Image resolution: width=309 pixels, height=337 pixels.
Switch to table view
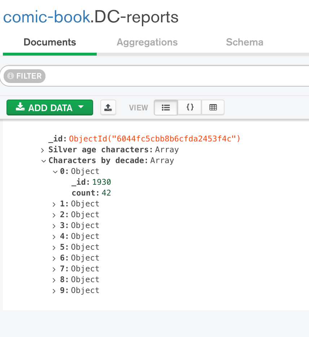click(x=213, y=108)
